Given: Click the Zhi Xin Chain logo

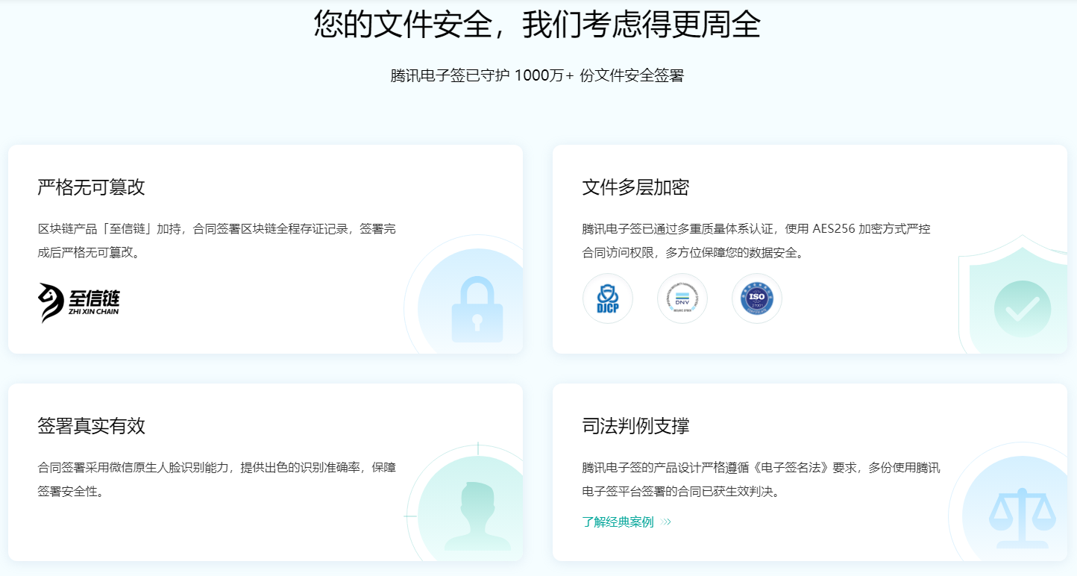Looking at the screenshot, I should pyautogui.click(x=79, y=302).
